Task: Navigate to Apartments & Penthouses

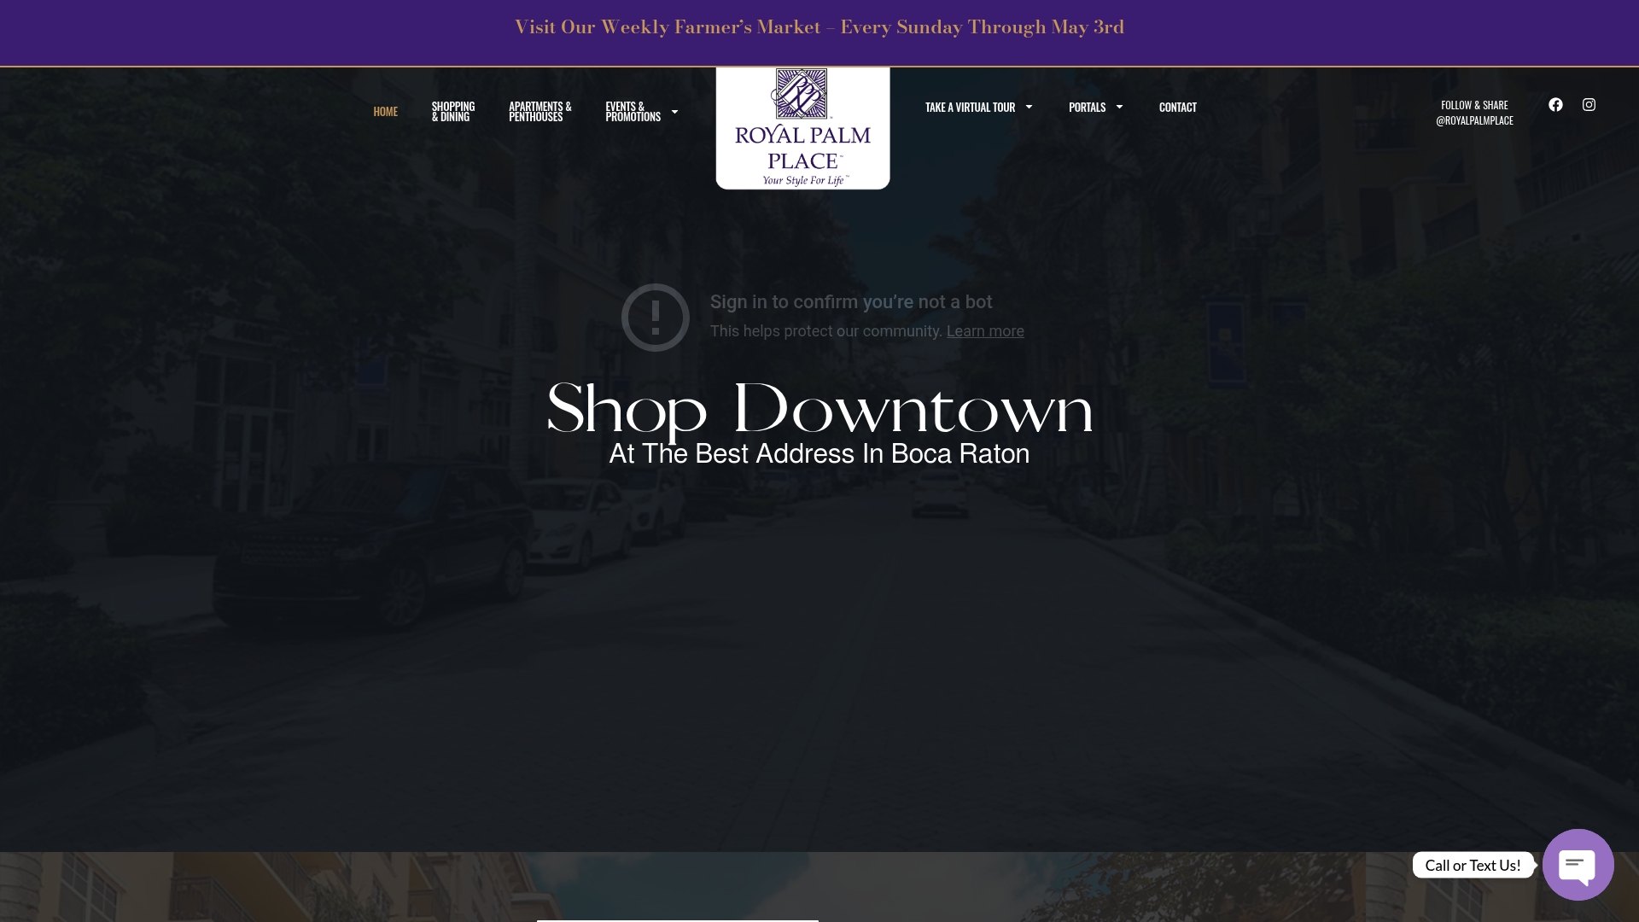Action: (540, 111)
